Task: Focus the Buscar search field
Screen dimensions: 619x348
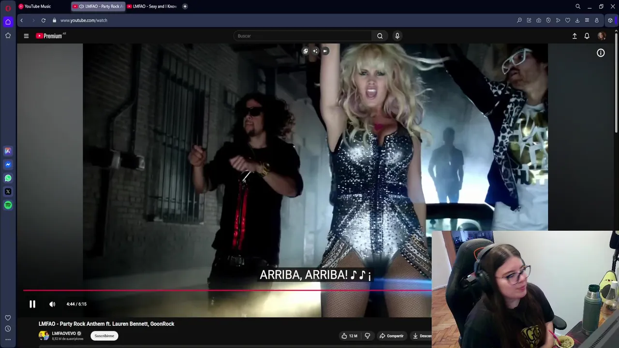Action: (303, 36)
